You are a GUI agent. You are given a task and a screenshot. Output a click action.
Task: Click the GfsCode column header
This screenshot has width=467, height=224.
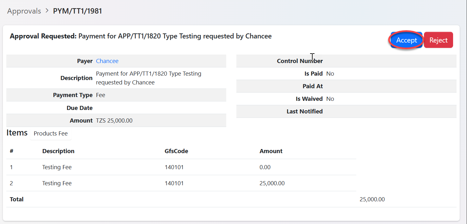(x=176, y=151)
